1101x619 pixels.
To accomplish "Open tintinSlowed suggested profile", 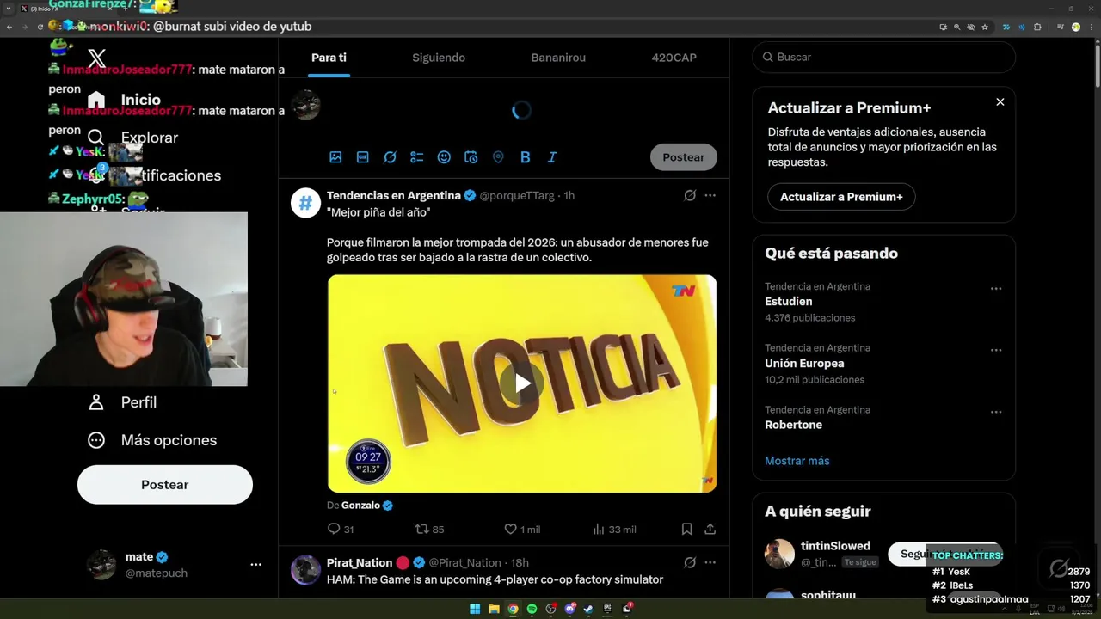I will pos(835,546).
